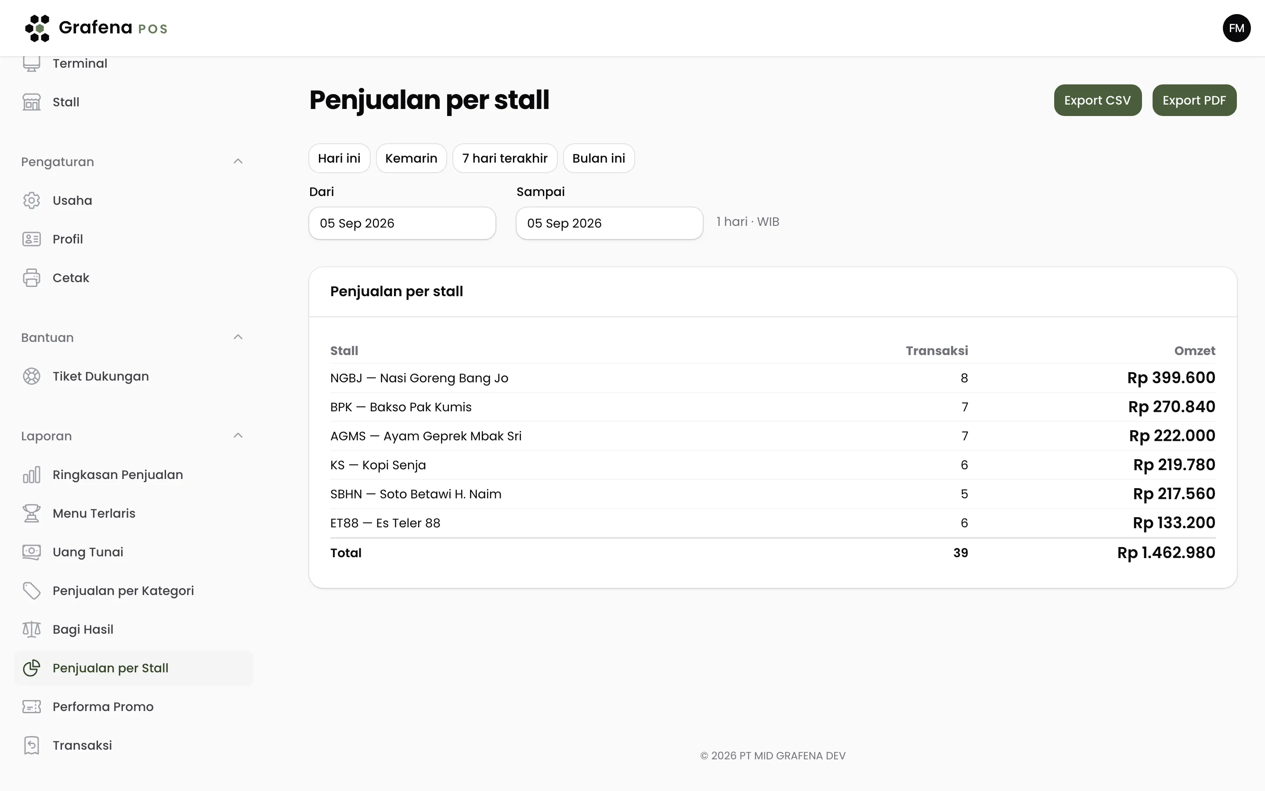Open the Transaksi page
Image resolution: width=1265 pixels, height=791 pixels.
click(133, 745)
